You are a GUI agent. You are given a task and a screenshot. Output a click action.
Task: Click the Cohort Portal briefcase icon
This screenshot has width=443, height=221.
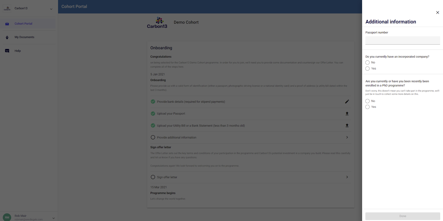[7, 24]
